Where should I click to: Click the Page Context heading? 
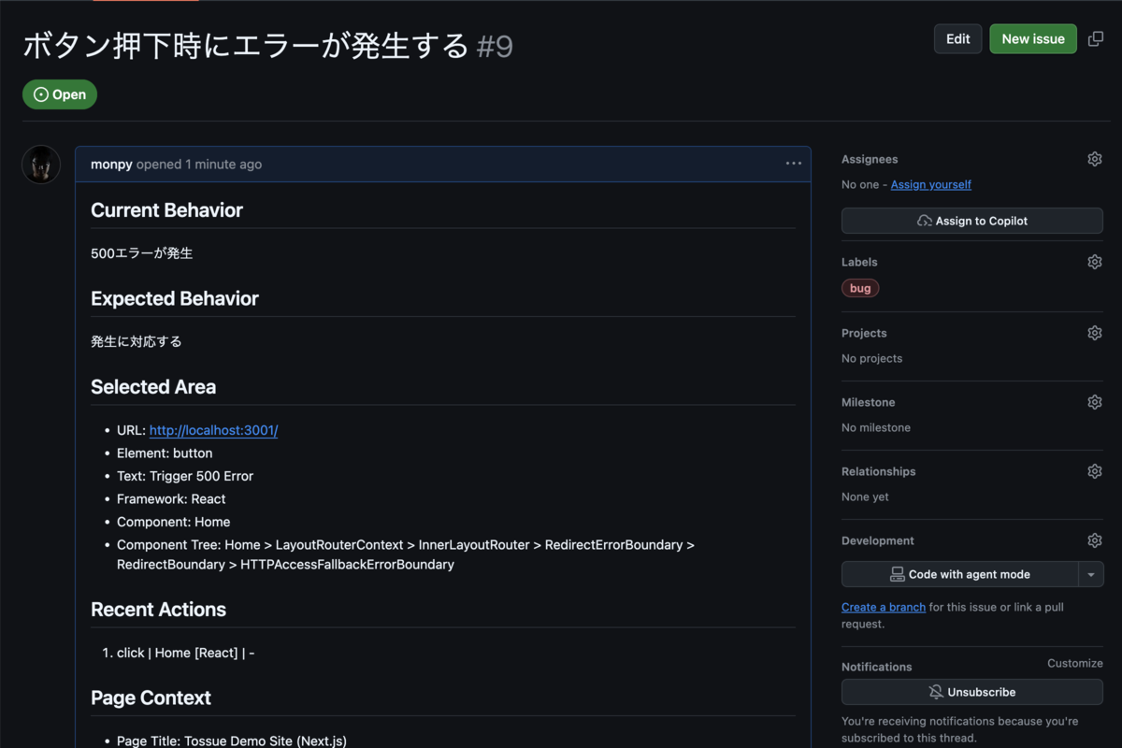pos(151,698)
